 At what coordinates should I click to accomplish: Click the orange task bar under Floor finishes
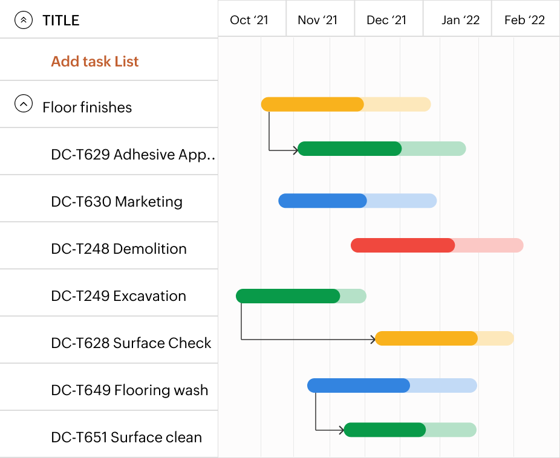coord(311,104)
